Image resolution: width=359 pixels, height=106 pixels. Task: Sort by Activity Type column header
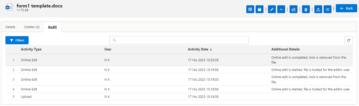31,49
